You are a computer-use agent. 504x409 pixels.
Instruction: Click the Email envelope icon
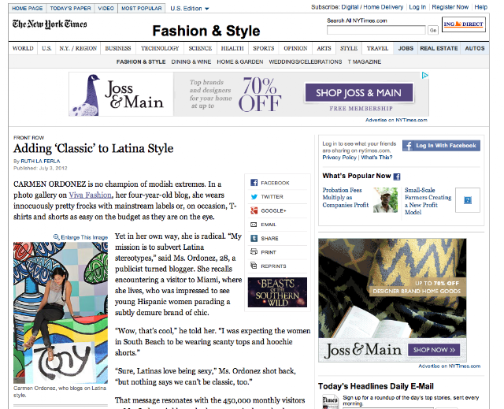pos(254,225)
